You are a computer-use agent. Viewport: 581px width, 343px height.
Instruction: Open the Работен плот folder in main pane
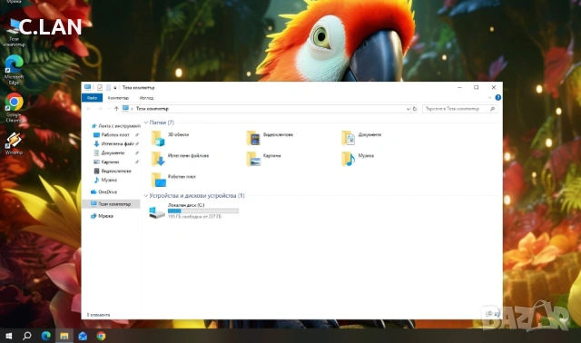[173, 180]
